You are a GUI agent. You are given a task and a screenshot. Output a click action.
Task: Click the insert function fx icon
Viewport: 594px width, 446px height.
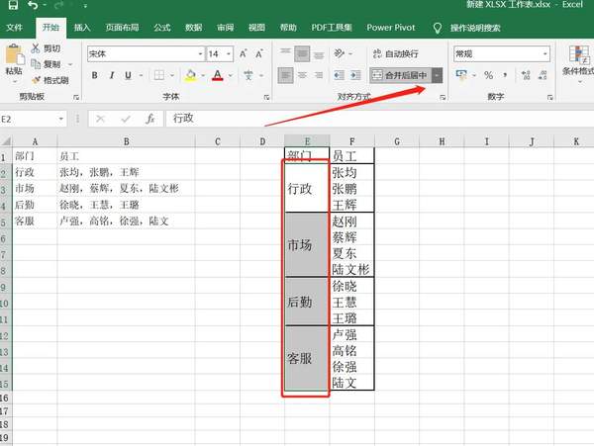point(149,119)
